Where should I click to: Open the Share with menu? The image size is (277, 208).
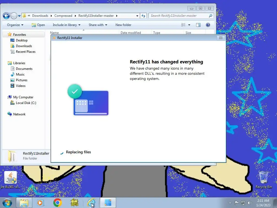tap(98, 25)
